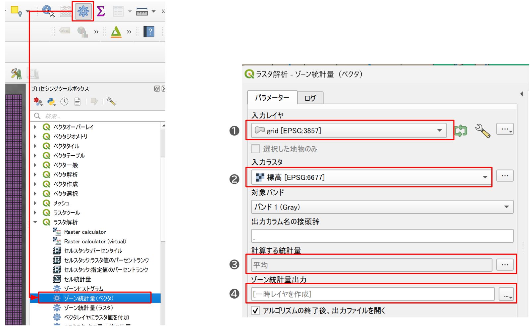The image size is (530, 333).
Task: Click the Sigma statistical summary icon
Action: coord(101,11)
